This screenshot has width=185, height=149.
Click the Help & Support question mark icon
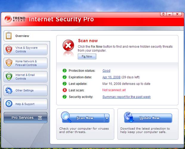click(9, 104)
